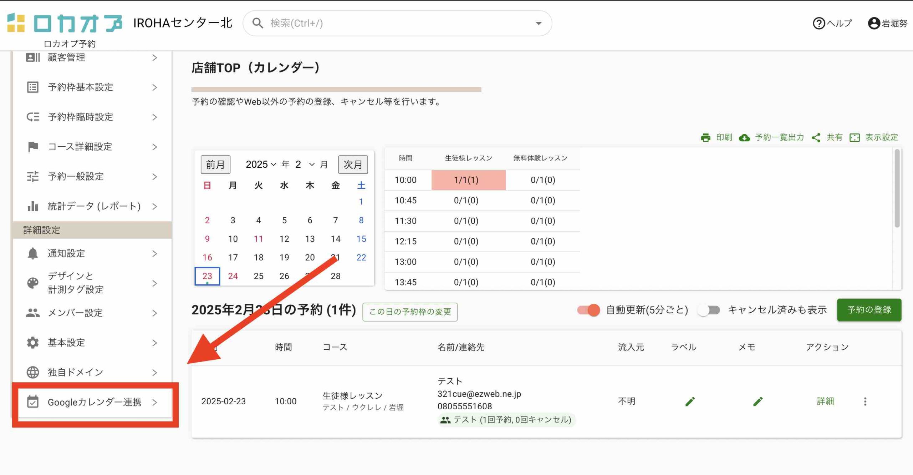913x475 pixels.
Task: Click the cloud download 予約一覧出力 icon
Action: [744, 137]
